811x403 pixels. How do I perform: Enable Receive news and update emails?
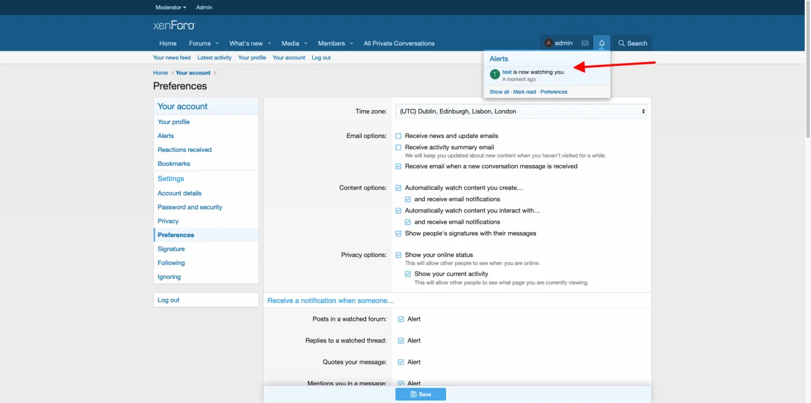399,136
